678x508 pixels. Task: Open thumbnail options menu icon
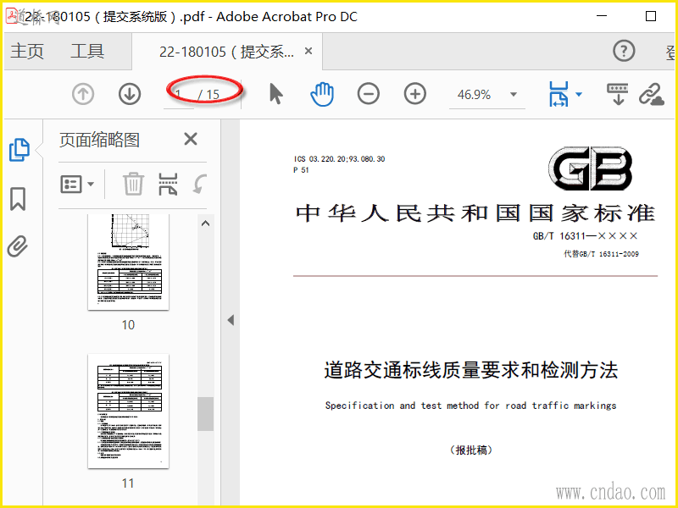pos(77,185)
